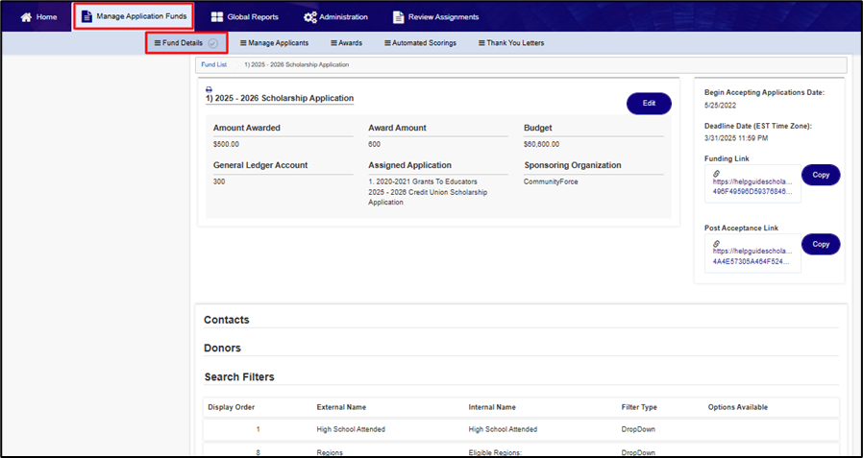Click the Fund List breadcrumb link
This screenshot has height=458, width=863.
coord(213,64)
